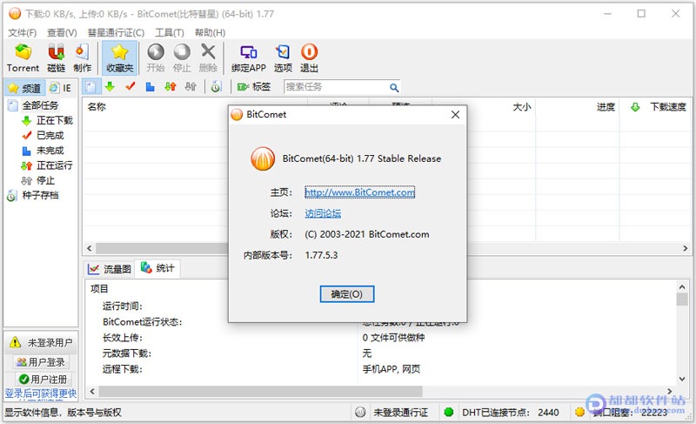Viewport: 696px width, 424px height.
Task: Switch to 统计 tab
Action: pyautogui.click(x=157, y=268)
